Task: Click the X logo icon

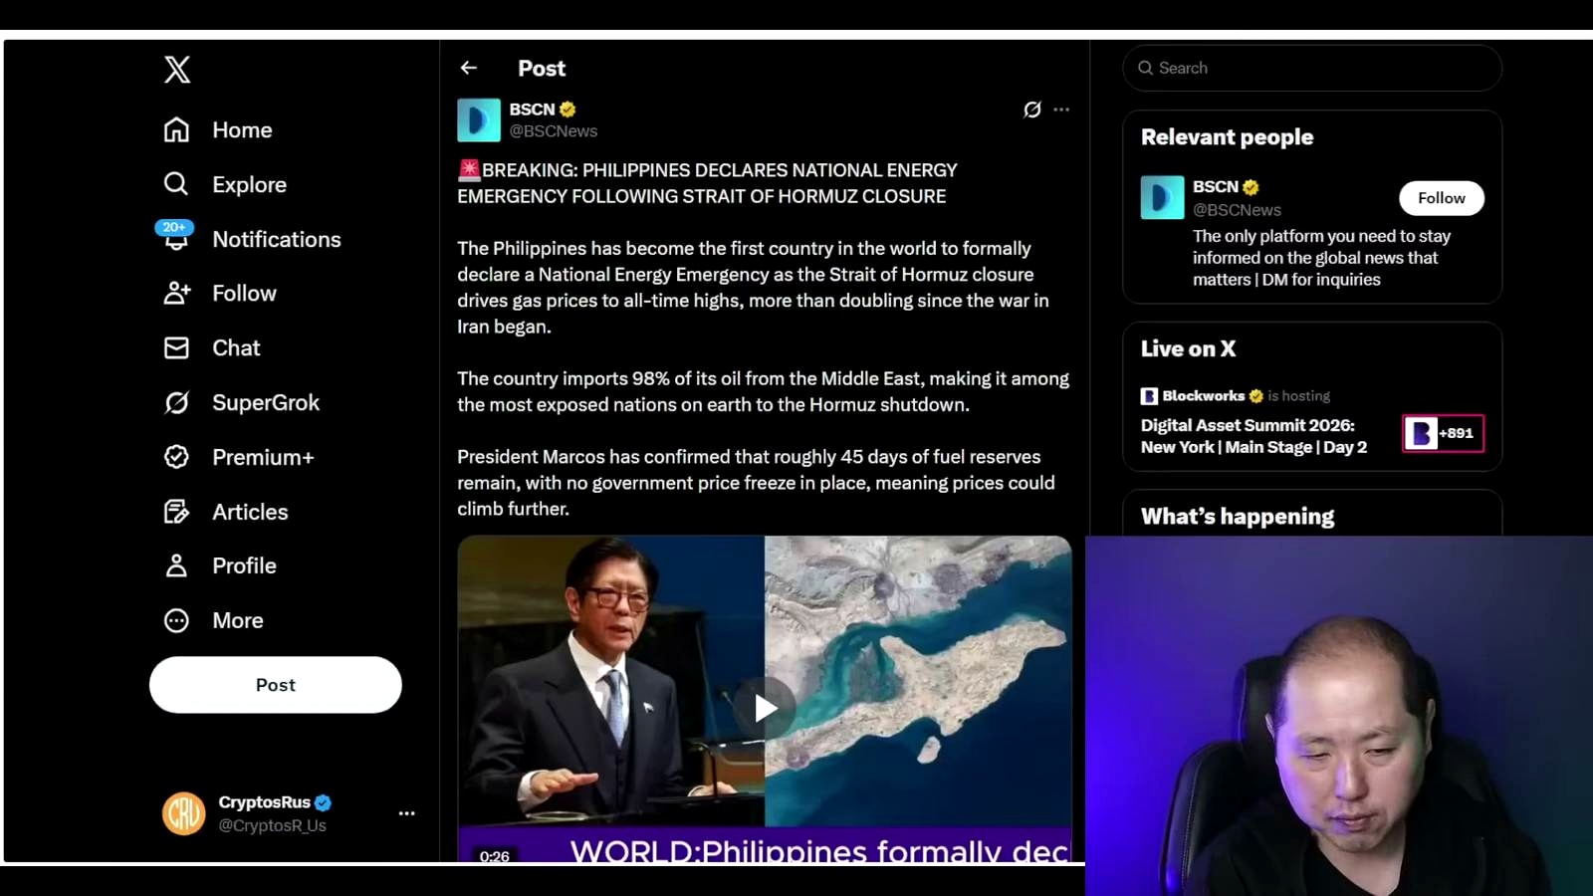Action: point(177,69)
